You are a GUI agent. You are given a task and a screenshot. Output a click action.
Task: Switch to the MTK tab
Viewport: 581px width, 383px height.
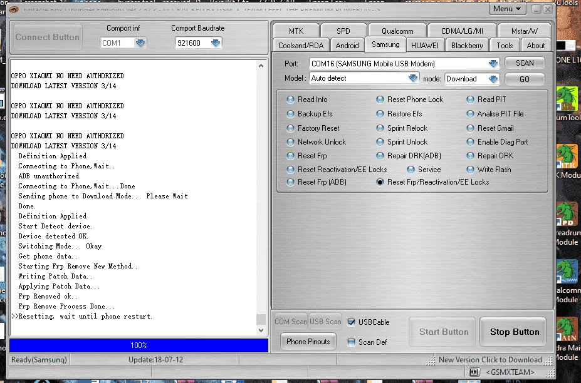click(296, 31)
